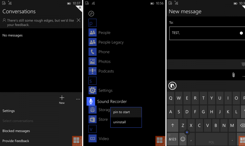This screenshot has width=245, height=146.
Task: Jump to letter v in the app list
Action: coord(92,129)
